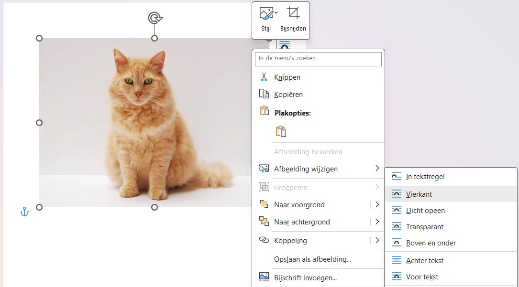Viewport: 519px width, 287px height.
Task: Click the middle-left resize handle of the picture
Action: pos(39,123)
